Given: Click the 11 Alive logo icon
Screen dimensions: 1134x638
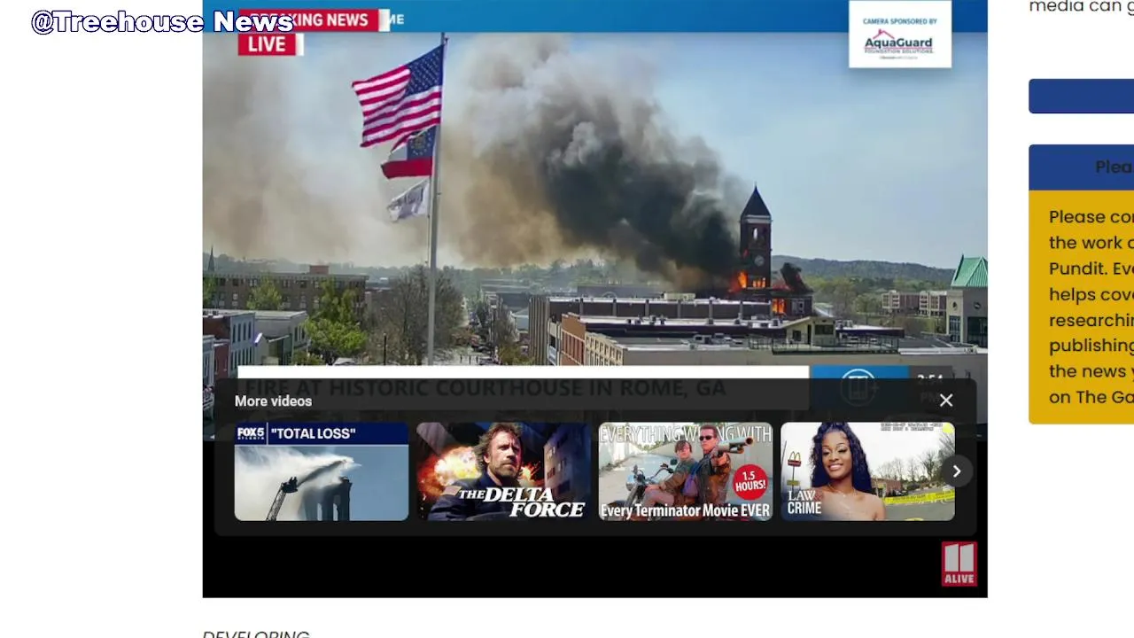Looking at the screenshot, I should [x=959, y=564].
